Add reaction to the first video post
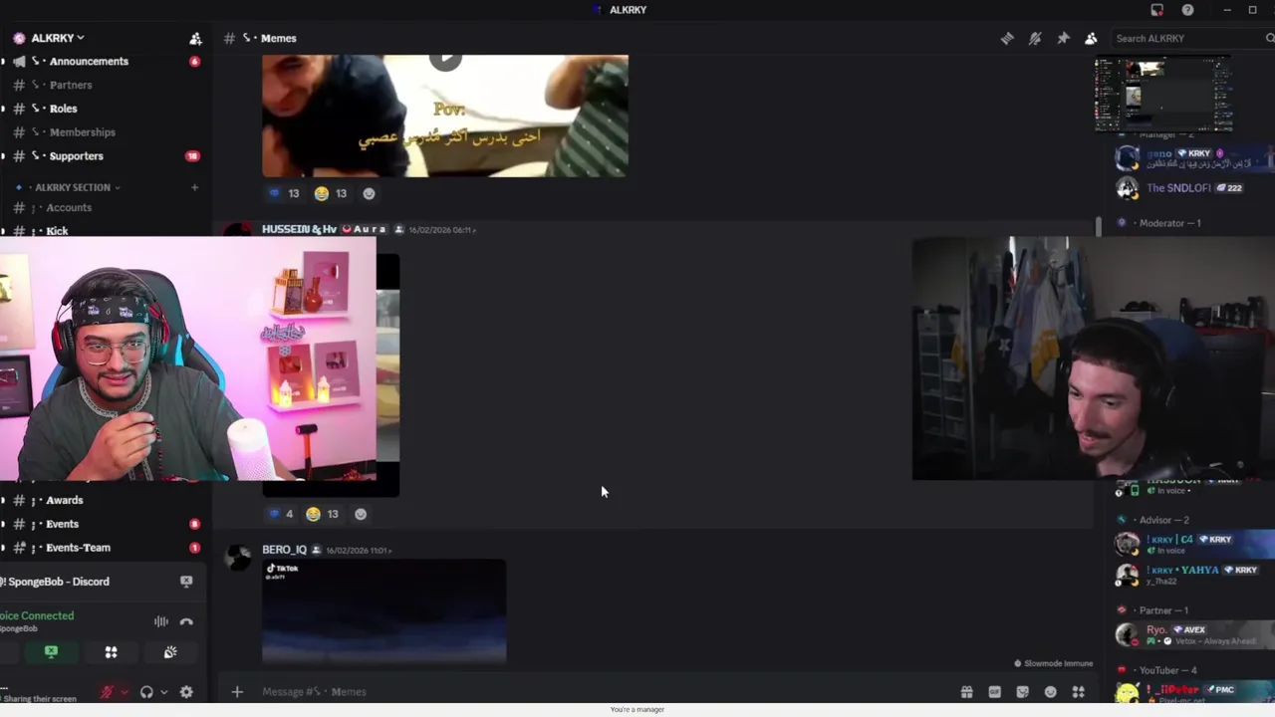Image resolution: width=1275 pixels, height=717 pixels. coord(370,193)
